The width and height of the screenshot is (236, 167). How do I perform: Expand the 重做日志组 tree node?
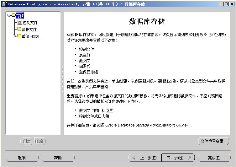14,36
